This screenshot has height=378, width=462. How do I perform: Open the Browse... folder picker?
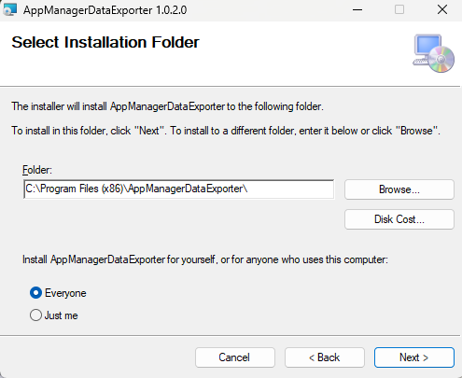click(x=399, y=189)
